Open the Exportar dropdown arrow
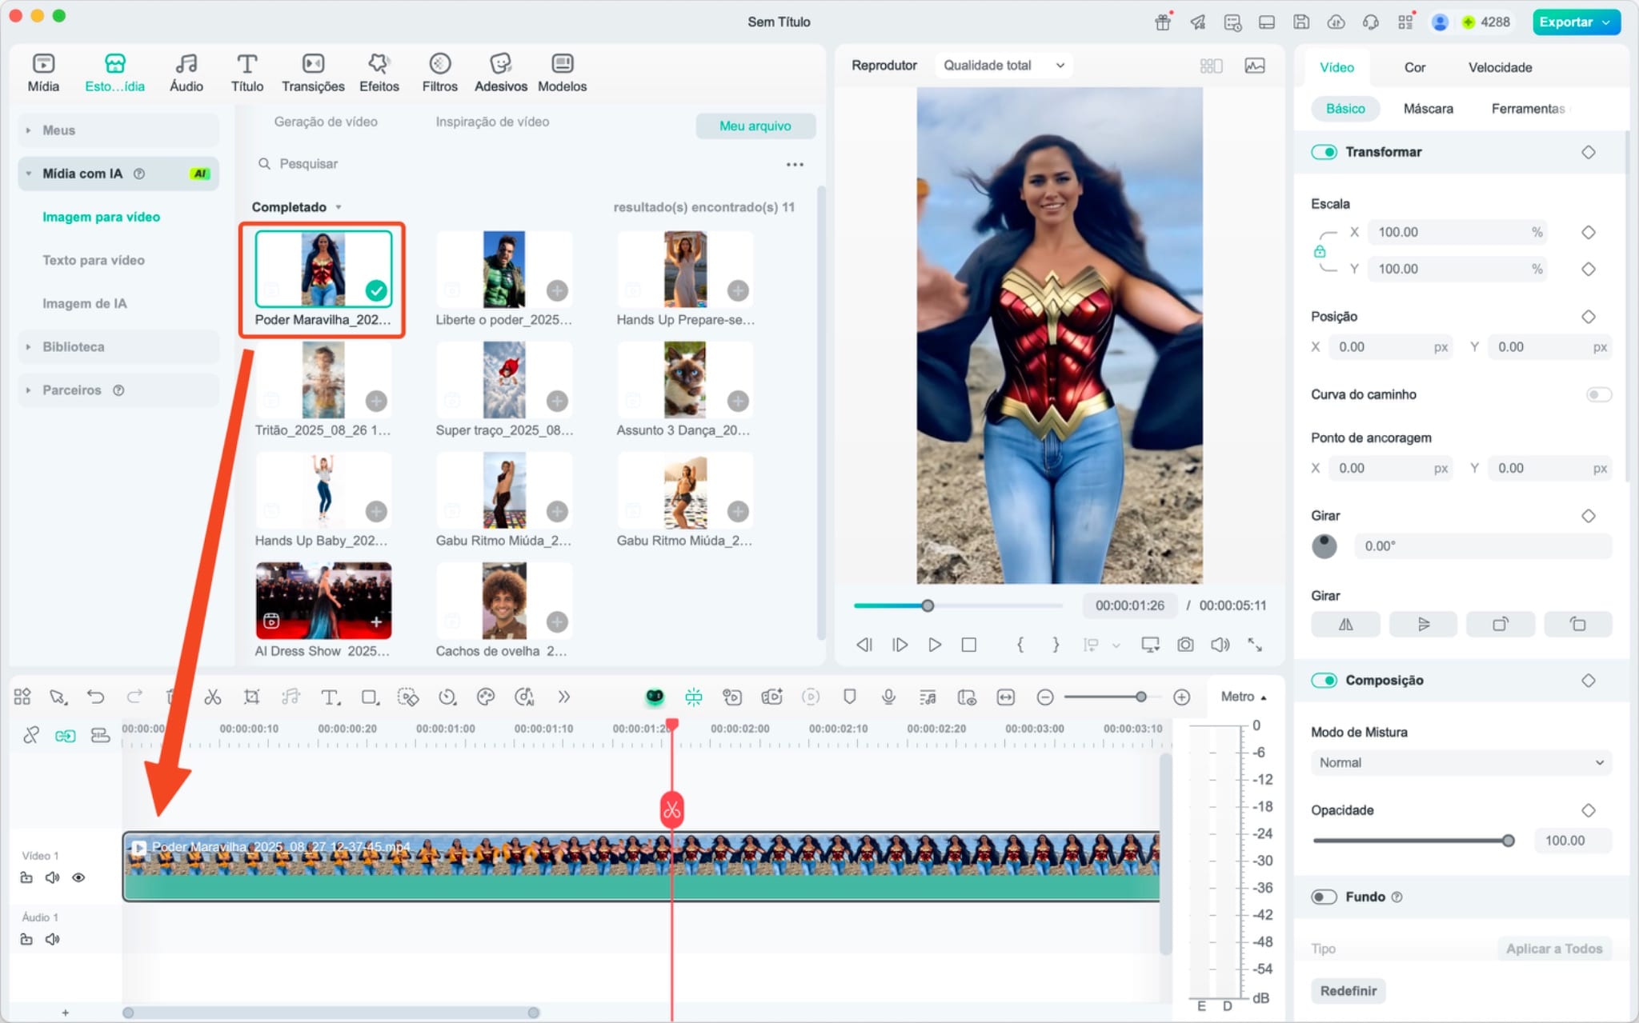Viewport: 1639px width, 1023px height. pyautogui.click(x=1606, y=22)
